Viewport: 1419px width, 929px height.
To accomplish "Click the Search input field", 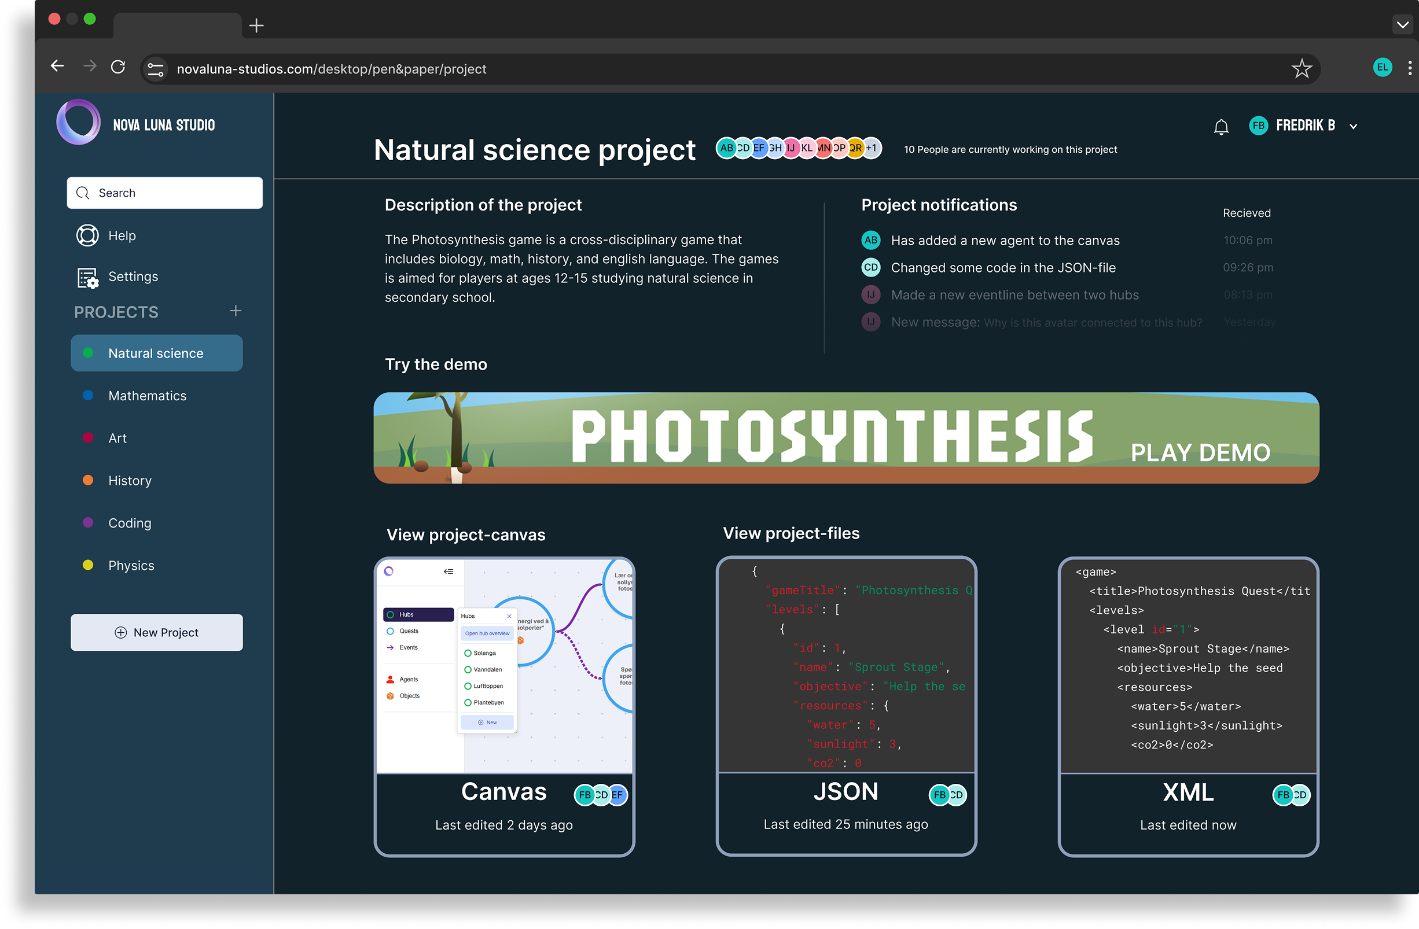I will [x=164, y=193].
